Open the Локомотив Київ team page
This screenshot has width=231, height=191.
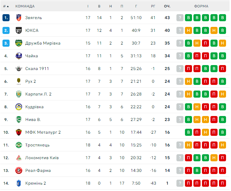point(42,158)
